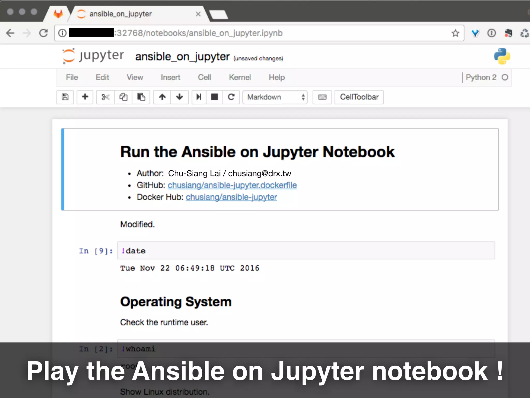530x398 pixels.
Task: Switch to the GitLab pinned tab
Action: point(58,14)
